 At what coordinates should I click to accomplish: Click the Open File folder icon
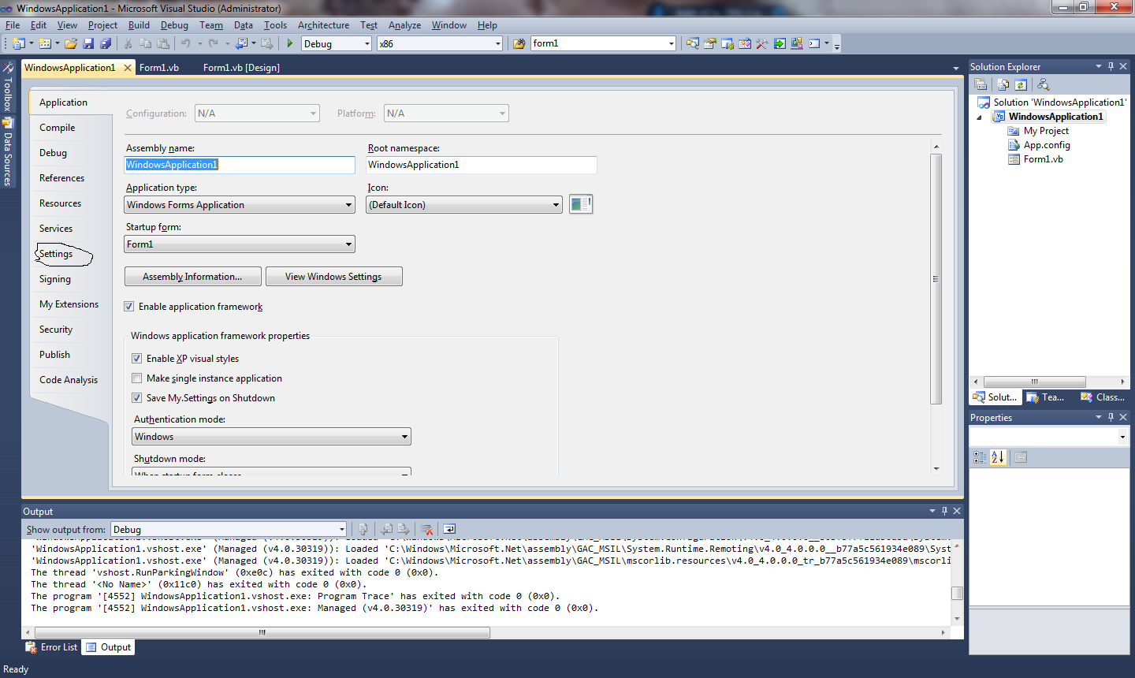tap(71, 43)
